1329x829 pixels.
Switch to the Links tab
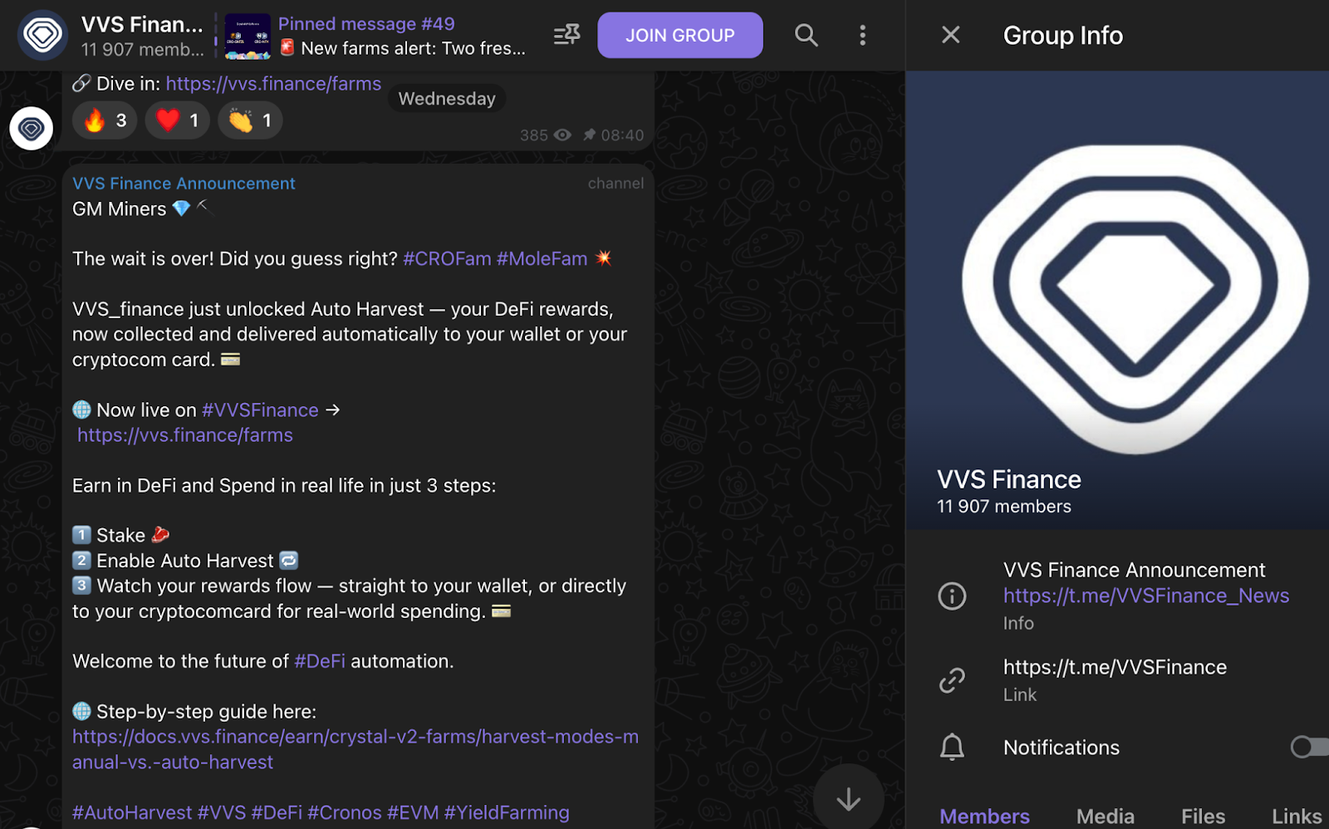coord(1297,817)
